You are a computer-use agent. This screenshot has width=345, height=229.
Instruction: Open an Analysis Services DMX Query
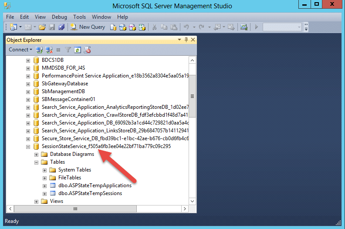click(x=132, y=27)
